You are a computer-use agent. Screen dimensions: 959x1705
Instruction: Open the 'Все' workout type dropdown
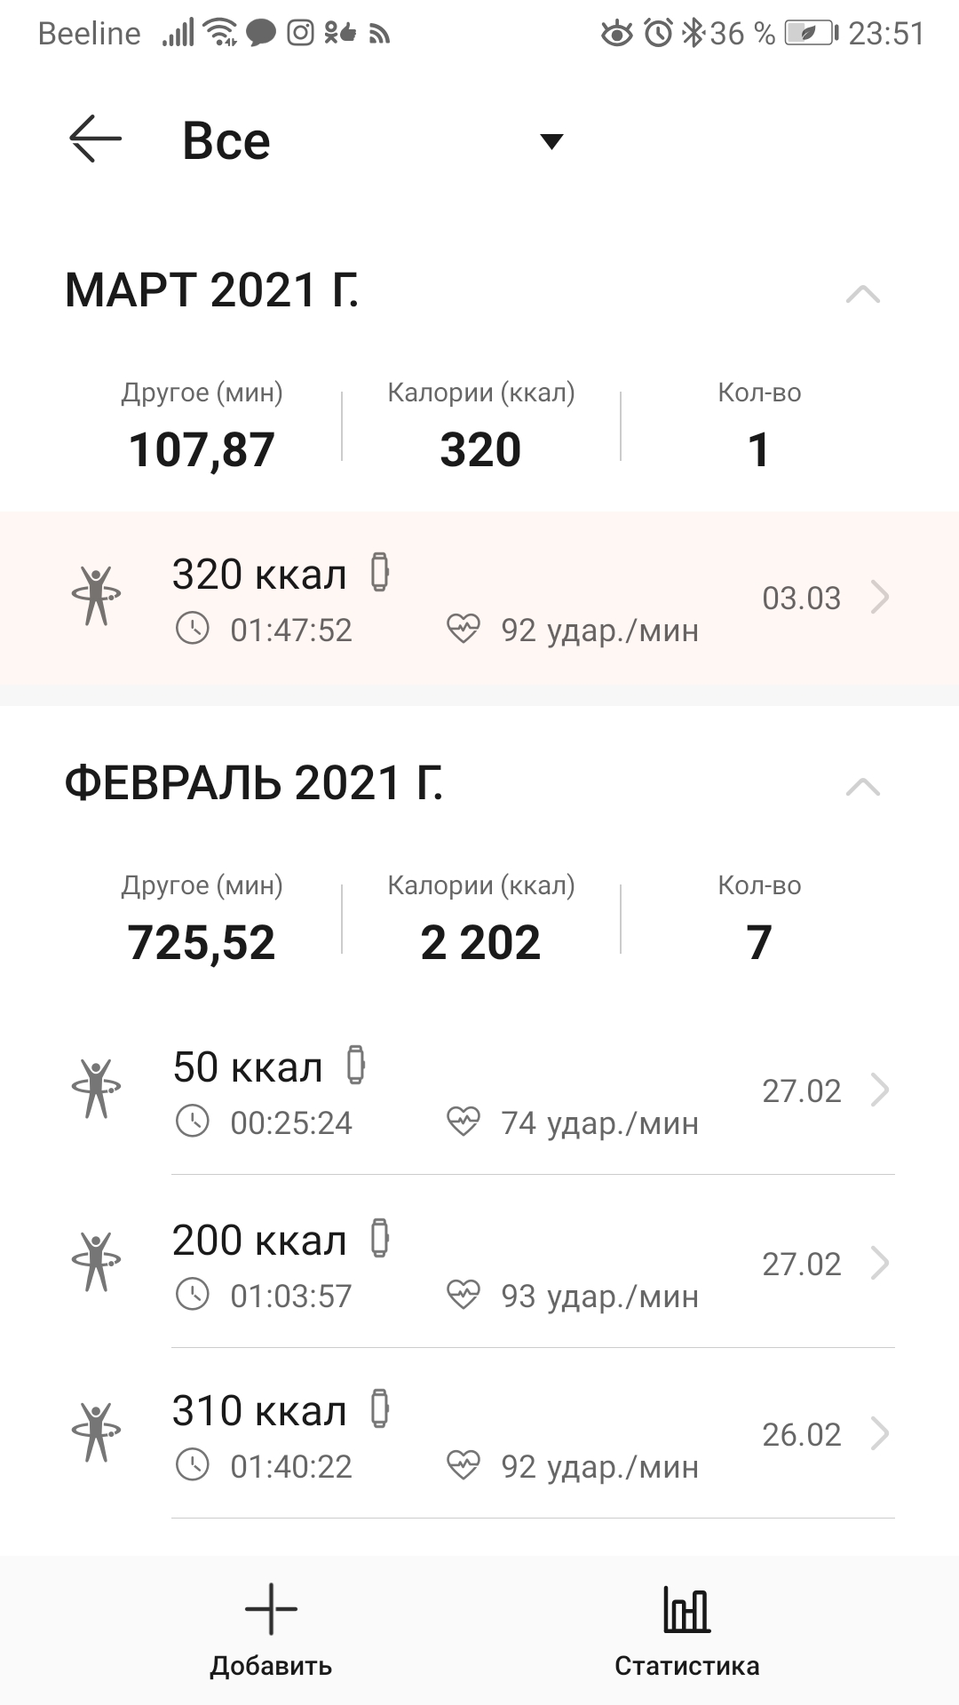pyautogui.click(x=551, y=141)
